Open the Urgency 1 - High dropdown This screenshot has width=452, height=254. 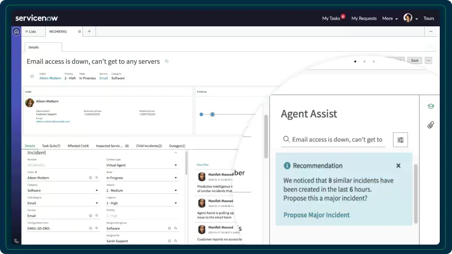click(x=142, y=203)
